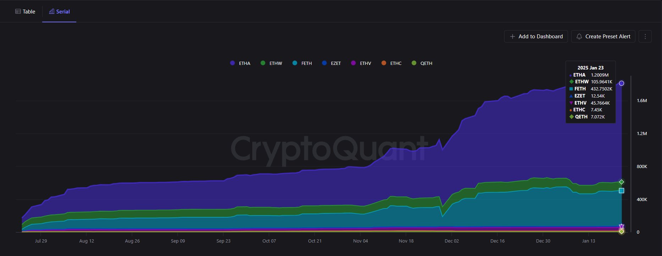Click the bell icon in Create Preset Alert

click(579, 37)
